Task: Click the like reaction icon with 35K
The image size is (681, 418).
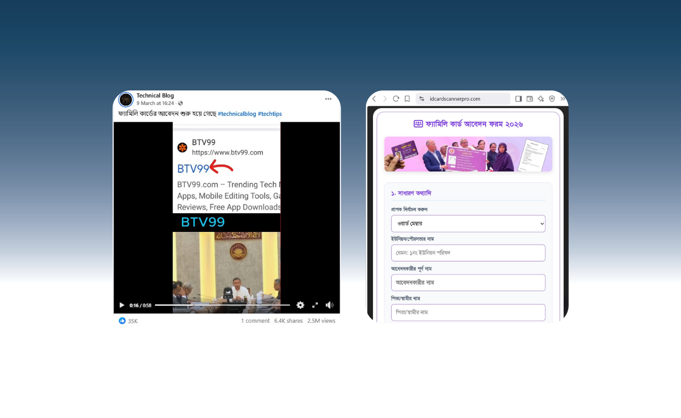Action: (122, 321)
